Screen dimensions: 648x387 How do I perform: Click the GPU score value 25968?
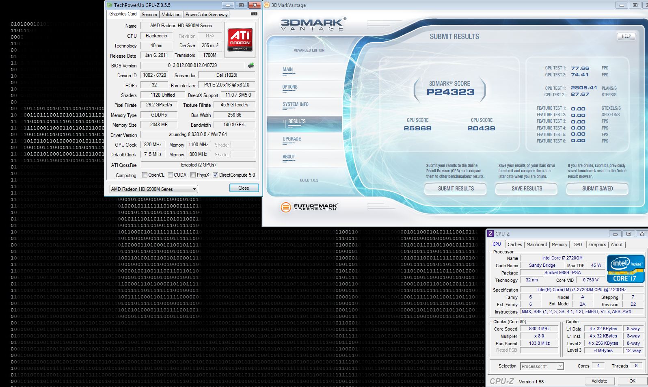[x=417, y=128]
